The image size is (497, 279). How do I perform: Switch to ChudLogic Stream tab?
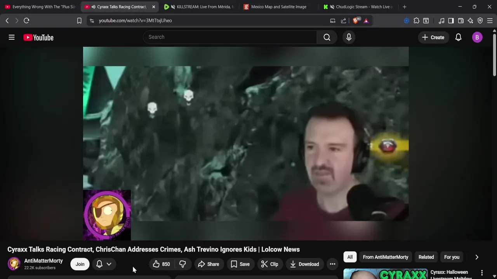[x=358, y=7]
